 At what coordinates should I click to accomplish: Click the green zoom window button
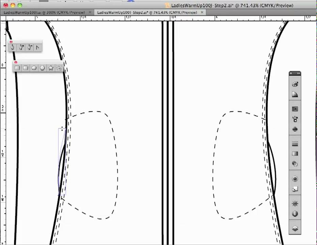(x=20, y=5)
